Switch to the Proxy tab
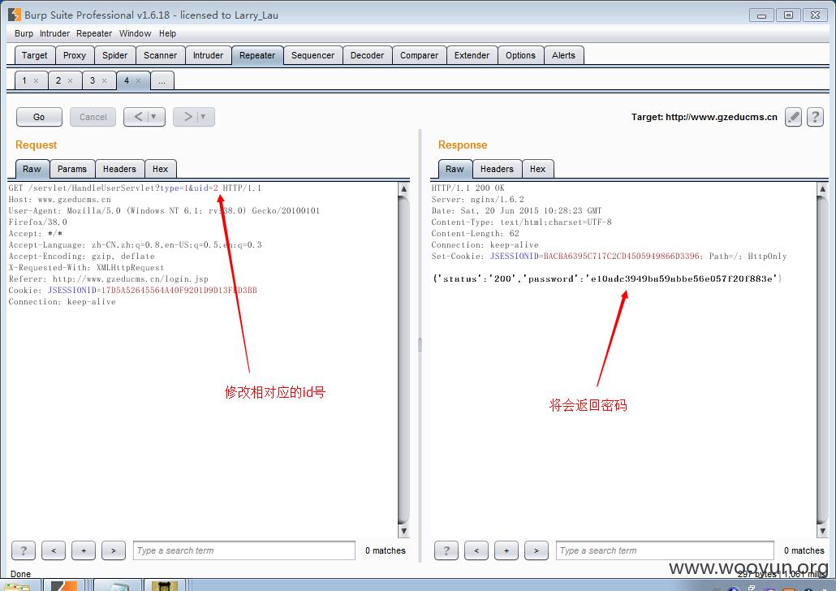The height and width of the screenshot is (591, 836). pos(75,55)
